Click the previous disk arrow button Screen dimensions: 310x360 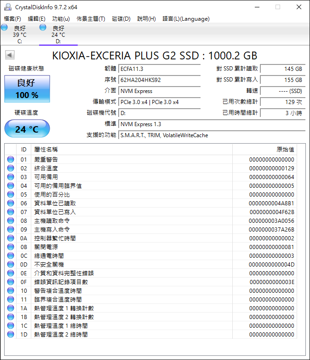point(10,55)
